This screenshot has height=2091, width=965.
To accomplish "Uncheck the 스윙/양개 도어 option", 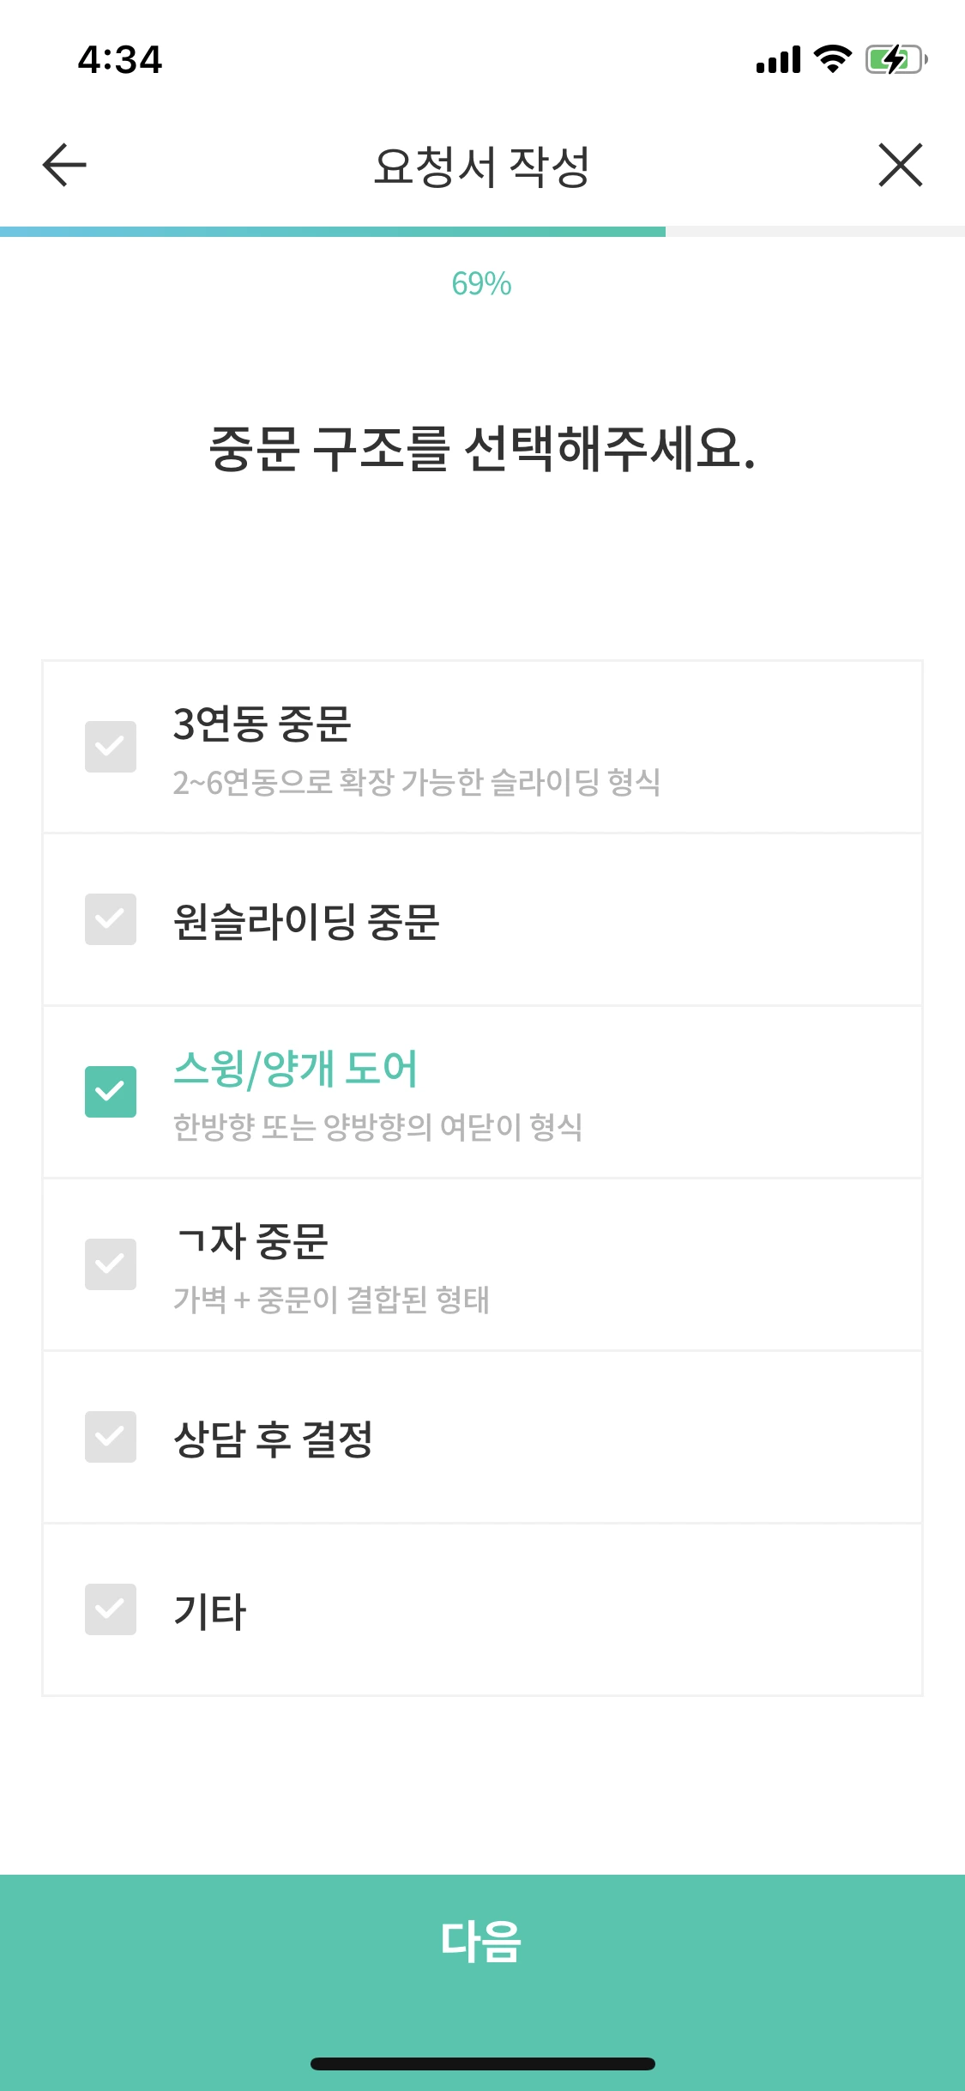I will coord(111,1091).
